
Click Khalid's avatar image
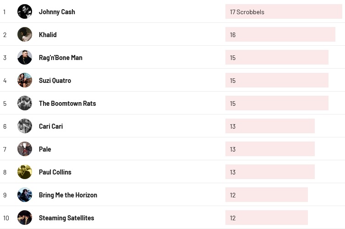coord(25,34)
